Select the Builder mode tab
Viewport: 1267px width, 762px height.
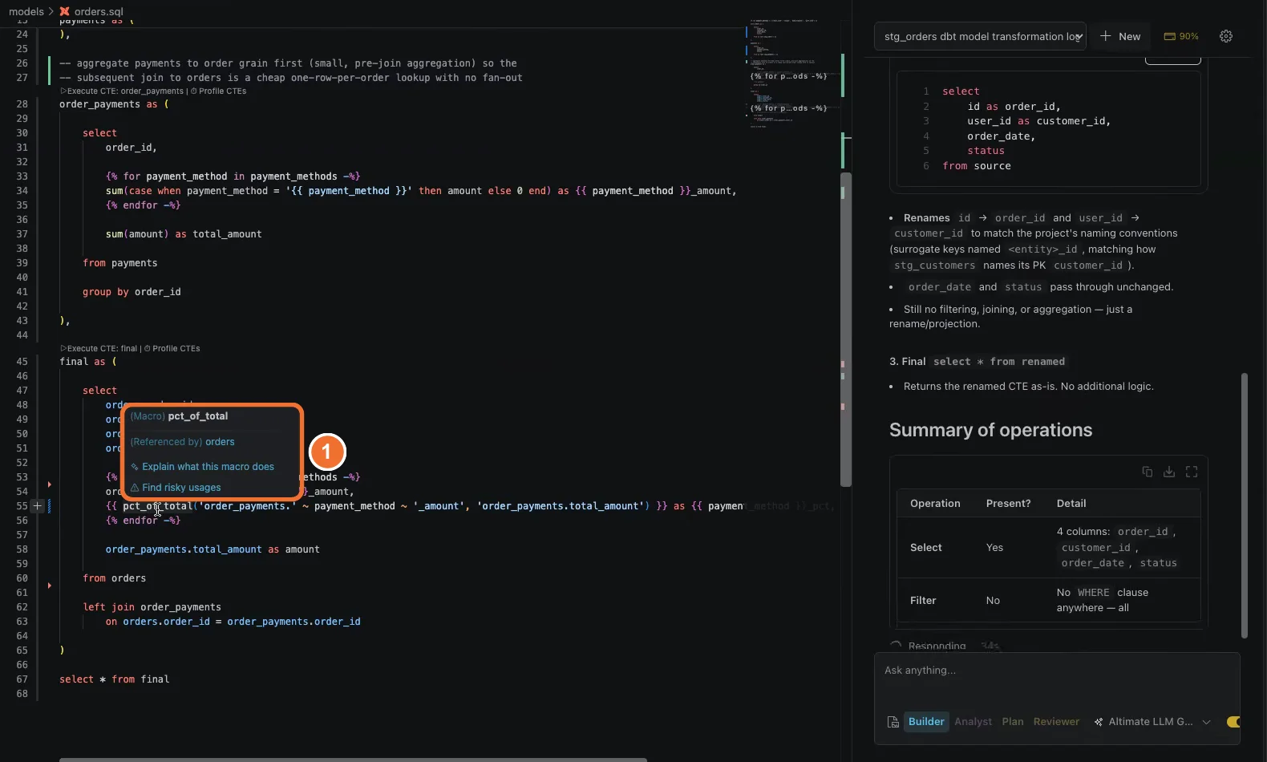tap(926, 722)
